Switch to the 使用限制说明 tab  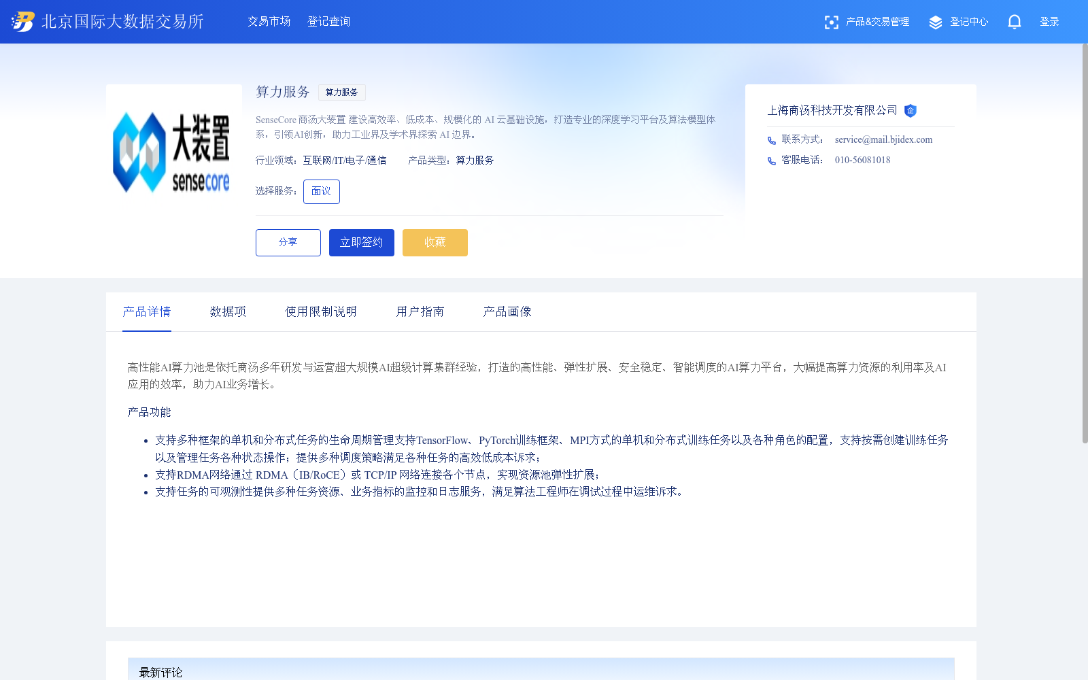321,311
